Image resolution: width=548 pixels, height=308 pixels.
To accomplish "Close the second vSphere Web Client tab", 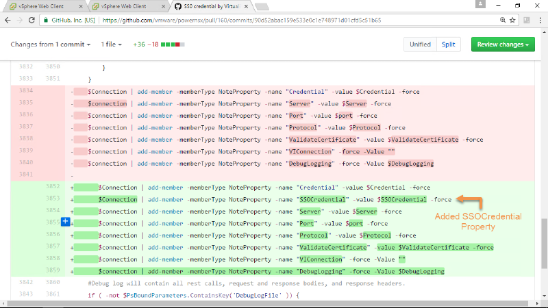I will tap(163, 6).
